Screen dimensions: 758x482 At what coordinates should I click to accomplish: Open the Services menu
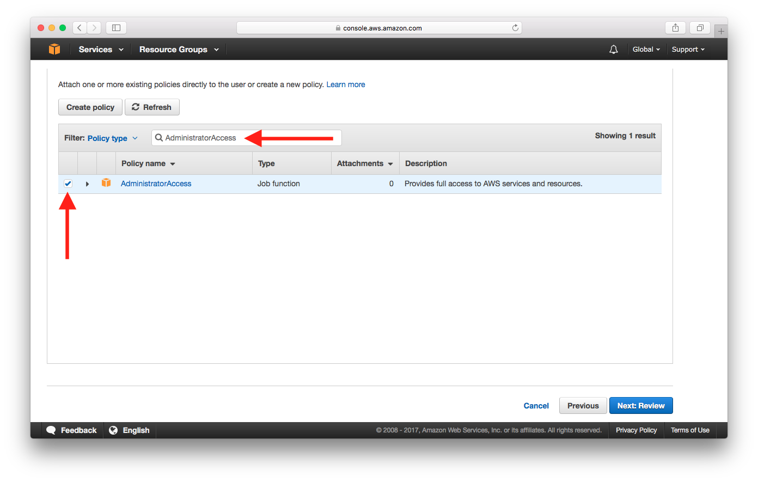(101, 50)
